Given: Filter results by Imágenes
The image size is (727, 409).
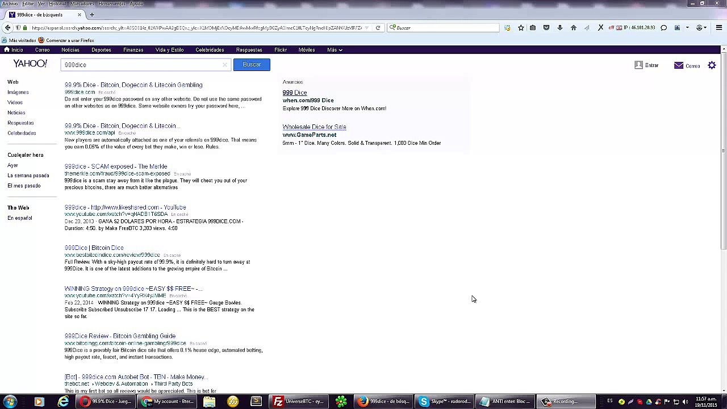Looking at the screenshot, I should [x=18, y=92].
